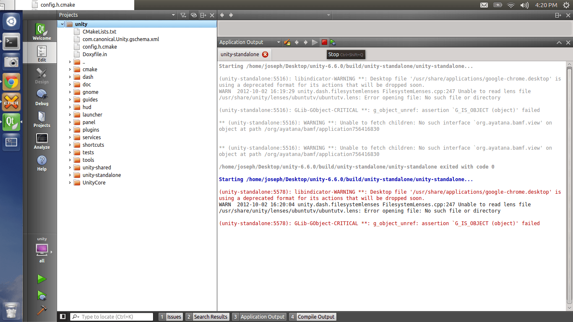The image size is (573, 322).
Task: Close the unity-standalone output tab
Action: coord(265,55)
